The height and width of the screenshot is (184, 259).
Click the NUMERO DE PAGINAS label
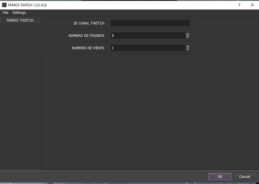86,36
